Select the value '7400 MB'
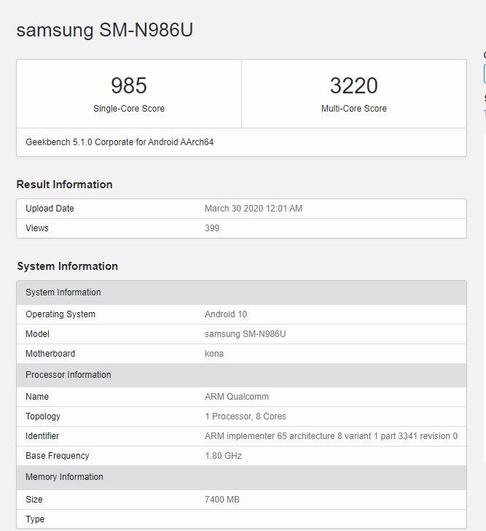486x531 pixels. point(222,500)
